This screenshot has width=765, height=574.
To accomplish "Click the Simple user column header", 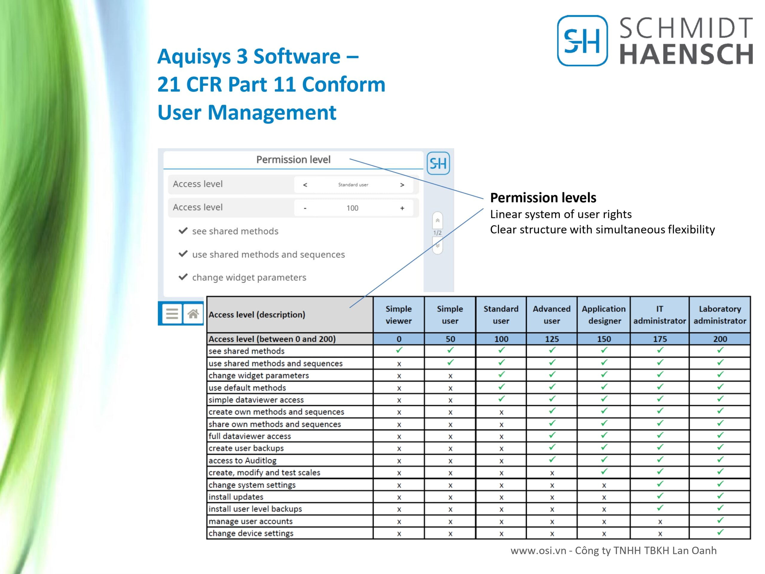I will point(450,315).
